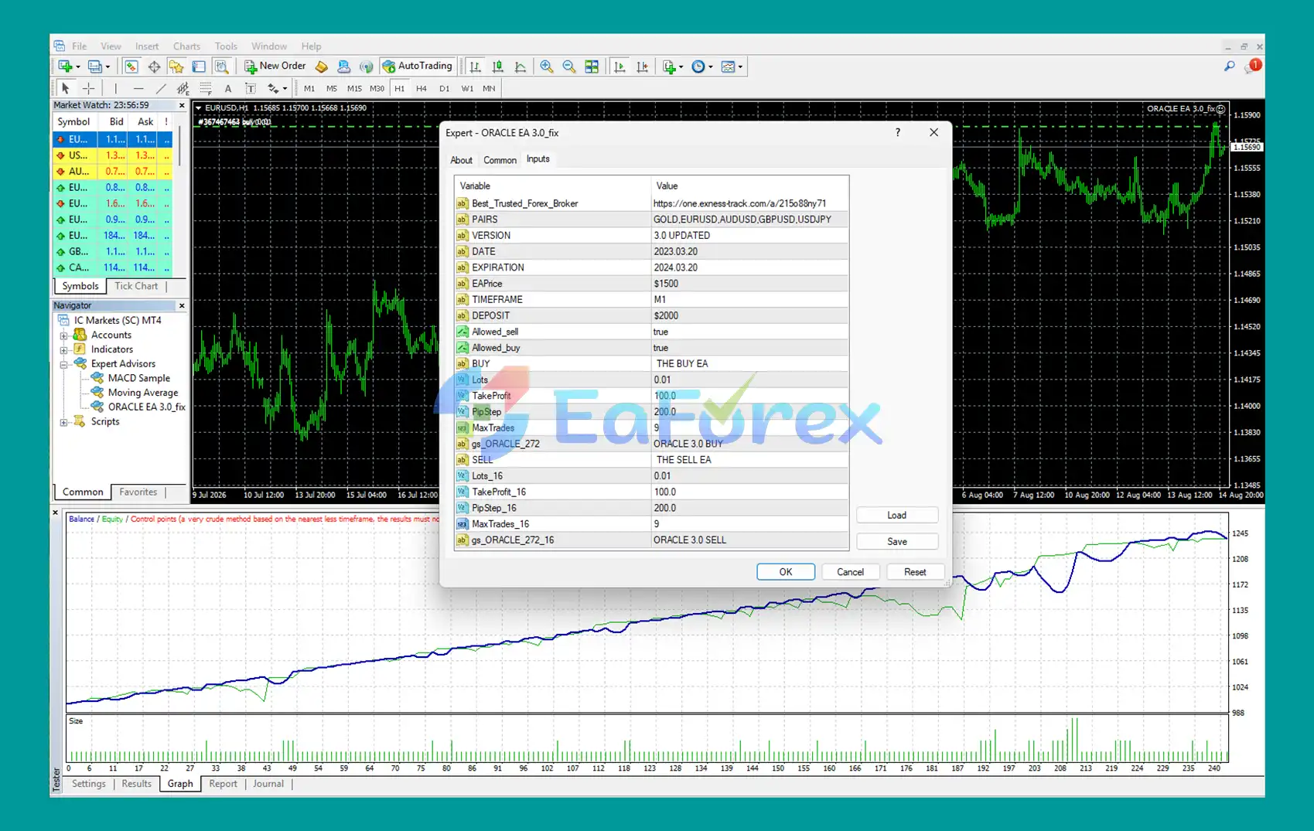Toggle the Allowed_buy value true
Image resolution: width=1314 pixels, height=831 pixels.
point(660,348)
